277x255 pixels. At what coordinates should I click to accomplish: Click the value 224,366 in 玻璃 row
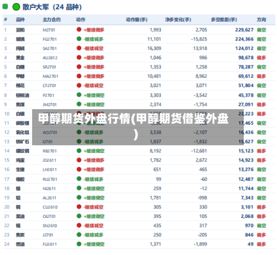pyautogui.click(x=244, y=39)
